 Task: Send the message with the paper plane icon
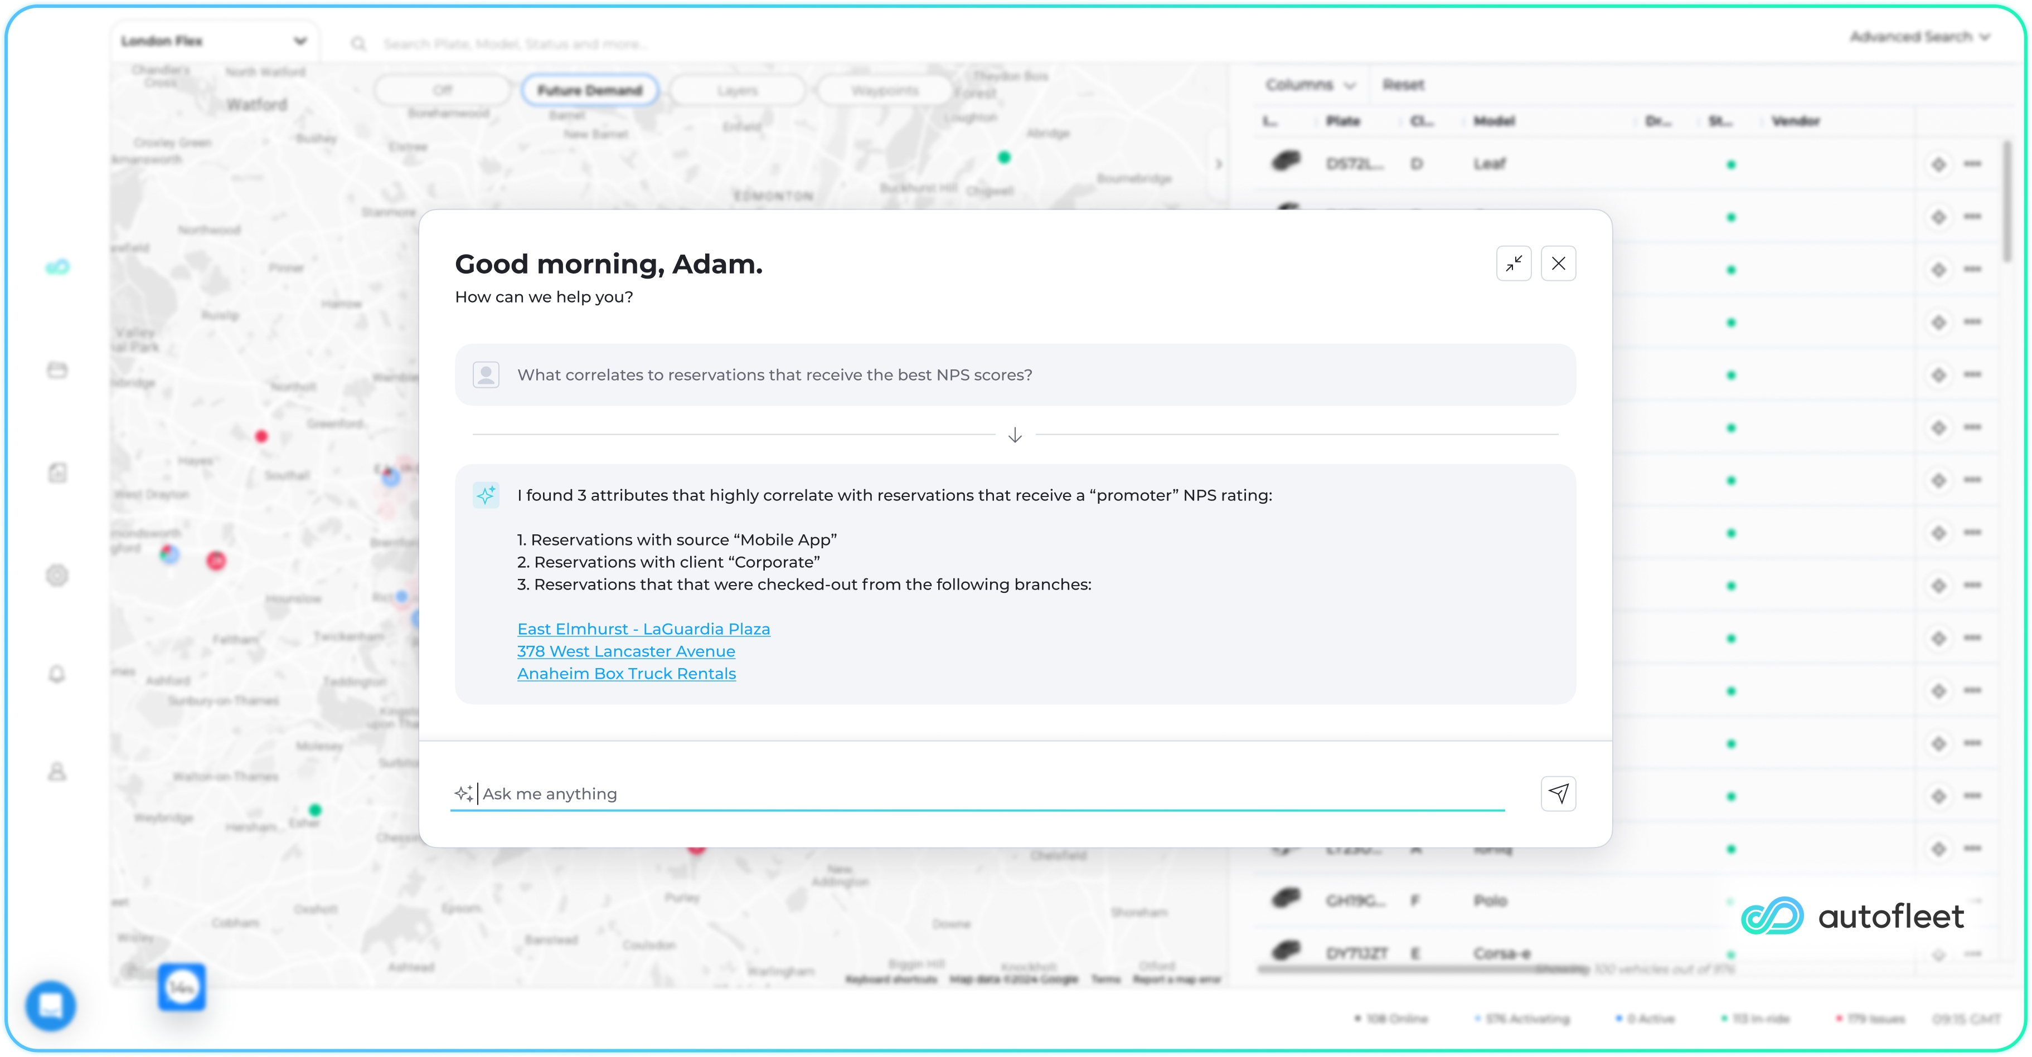pos(1559,794)
